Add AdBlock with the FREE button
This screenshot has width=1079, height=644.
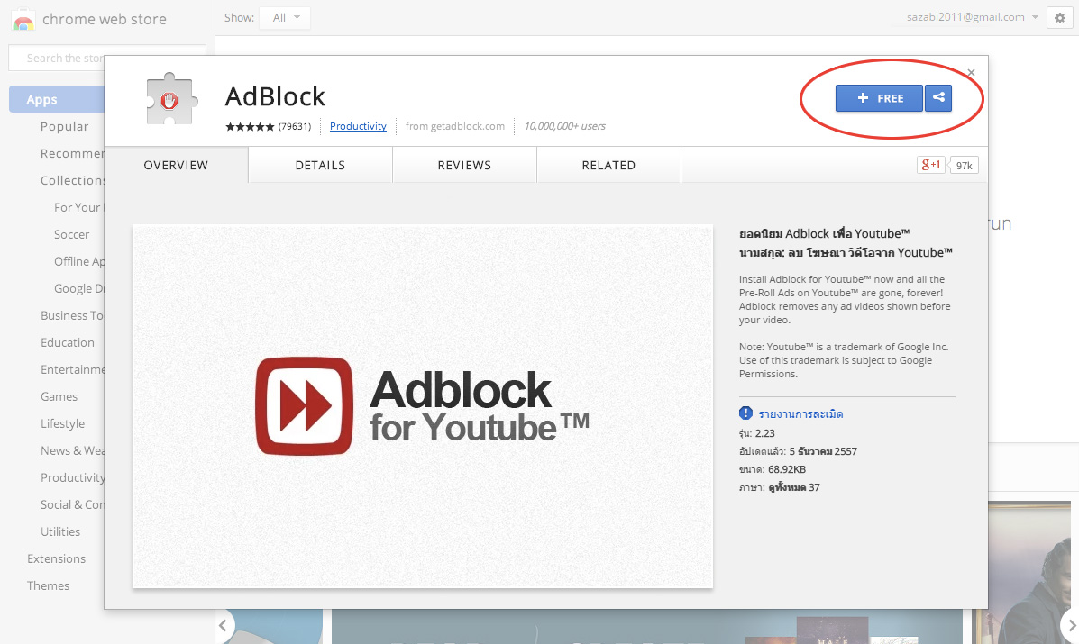tap(879, 98)
